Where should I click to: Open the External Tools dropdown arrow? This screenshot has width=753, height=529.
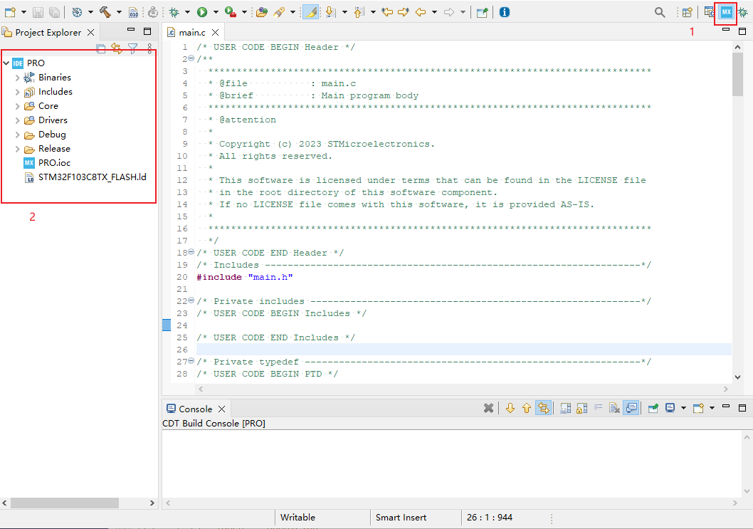coord(244,12)
